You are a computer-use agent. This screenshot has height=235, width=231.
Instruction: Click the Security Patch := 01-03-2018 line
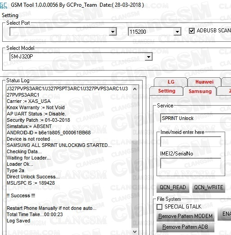point(39,120)
